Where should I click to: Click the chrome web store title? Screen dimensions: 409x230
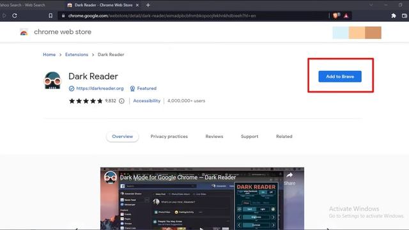tap(63, 32)
